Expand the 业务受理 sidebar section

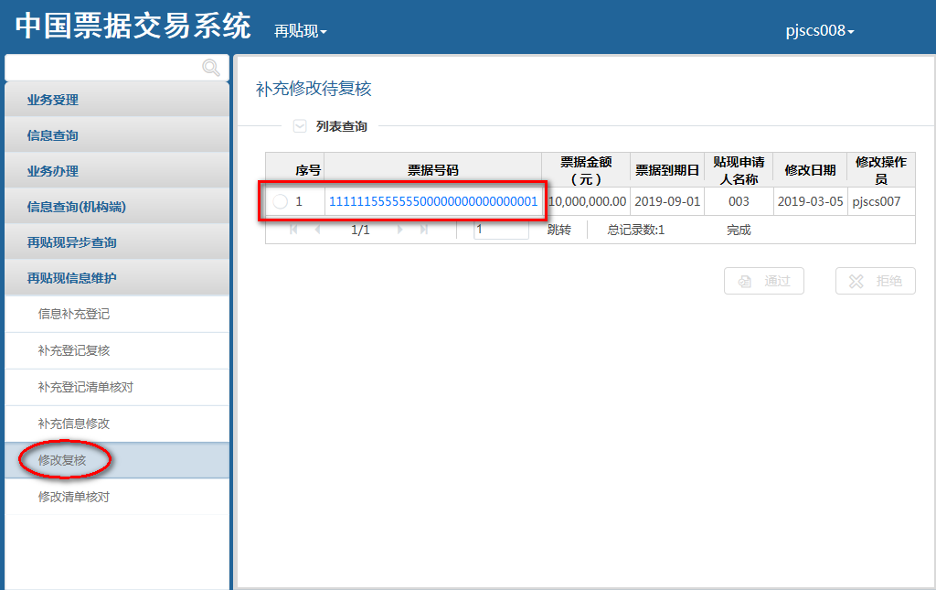[x=117, y=100]
